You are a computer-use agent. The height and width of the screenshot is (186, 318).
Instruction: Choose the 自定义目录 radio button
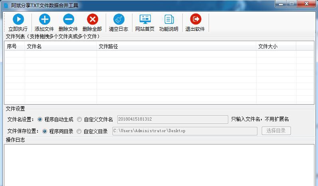pos(79,131)
